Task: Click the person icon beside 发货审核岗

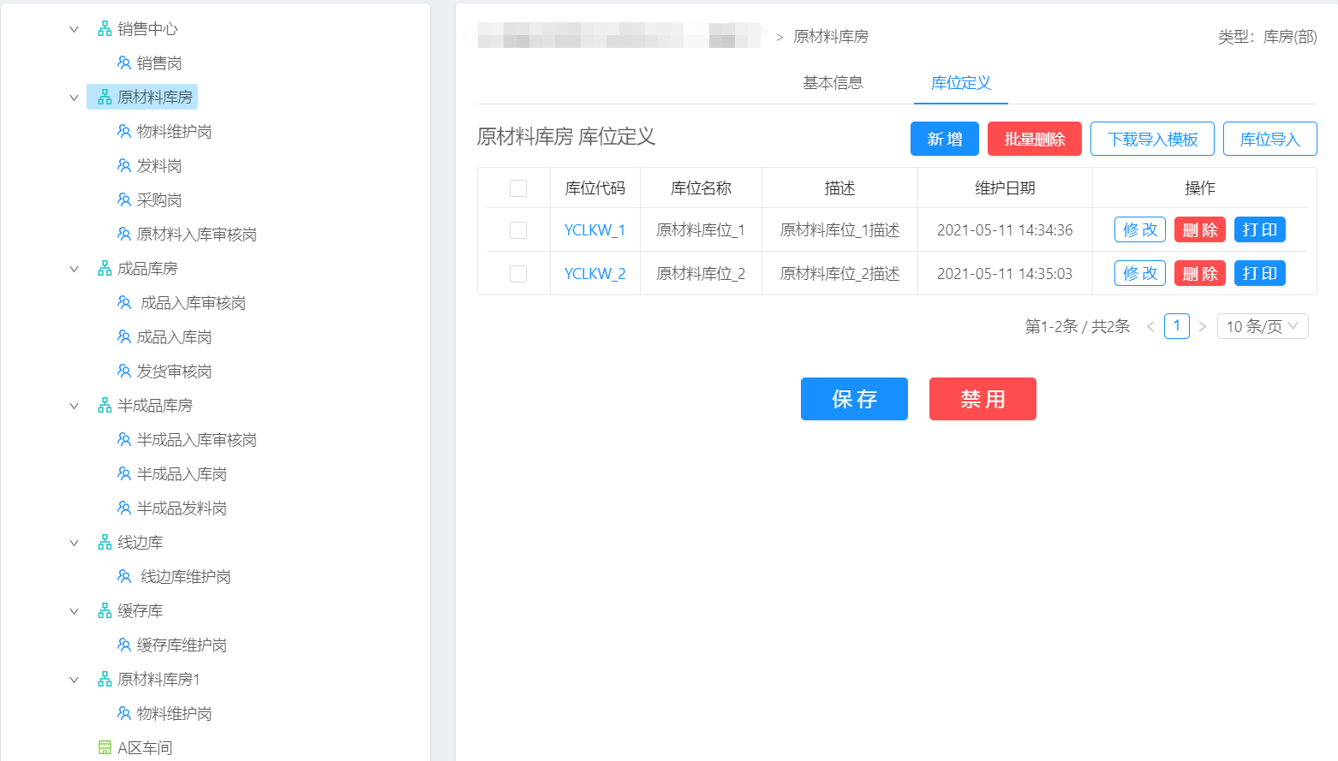Action: click(124, 372)
